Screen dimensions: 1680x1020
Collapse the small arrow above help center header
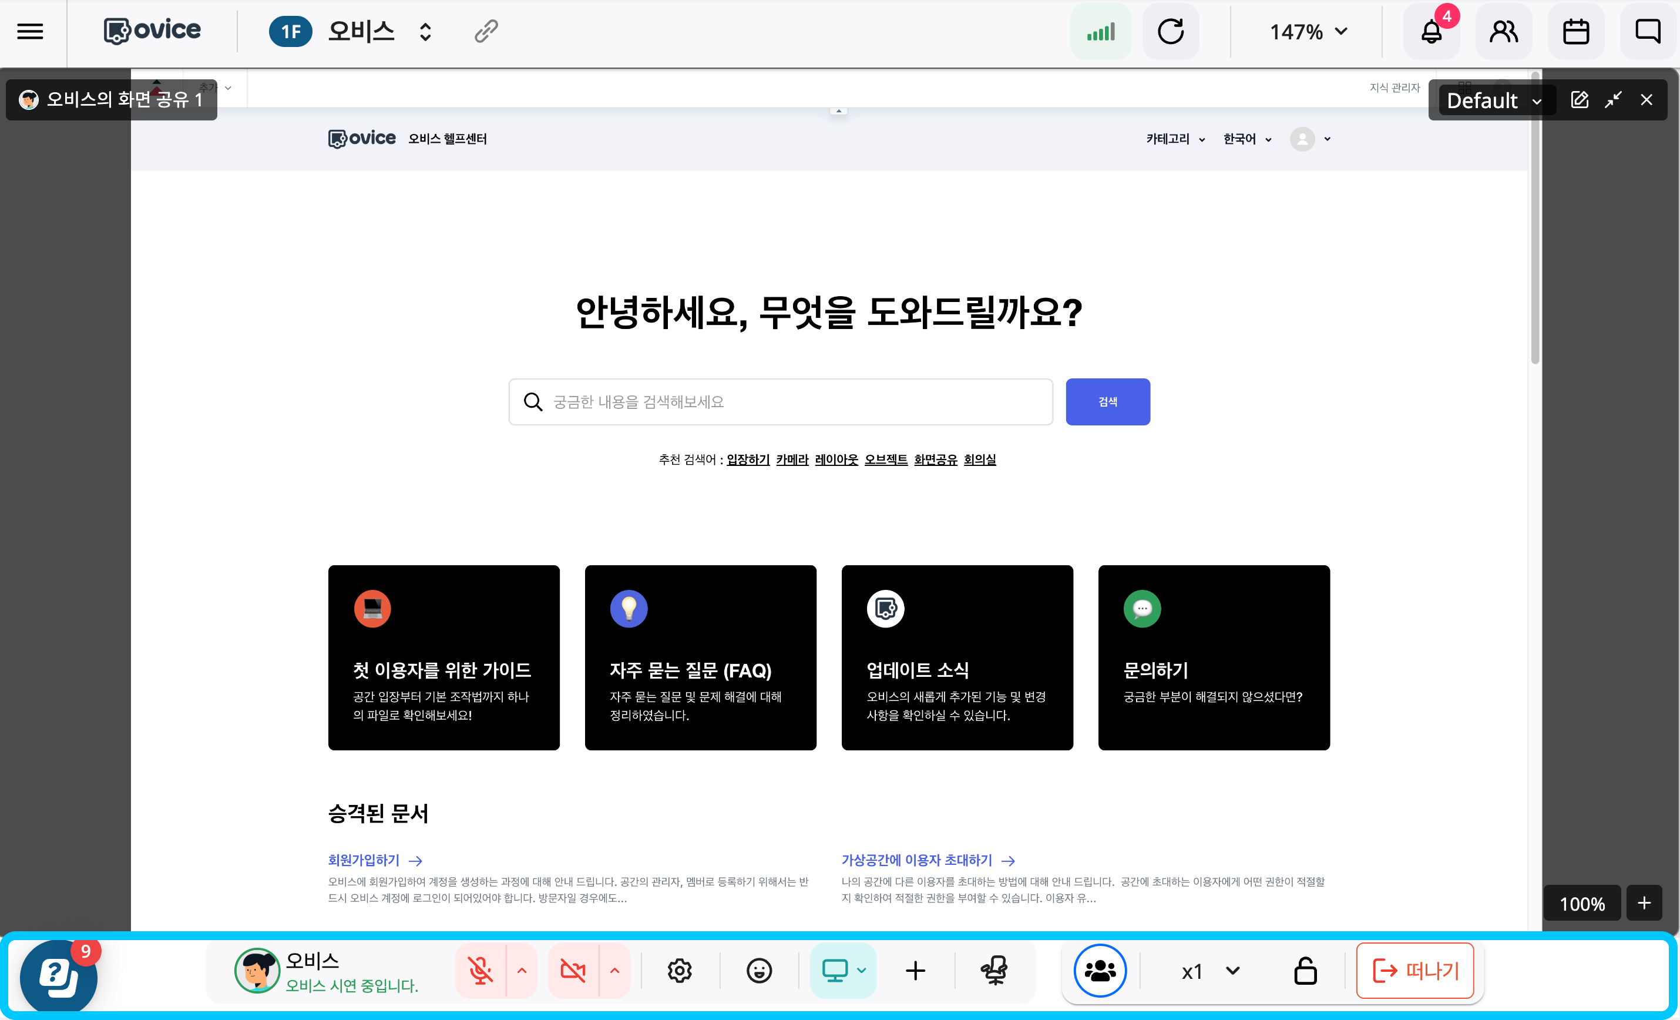pos(839,110)
